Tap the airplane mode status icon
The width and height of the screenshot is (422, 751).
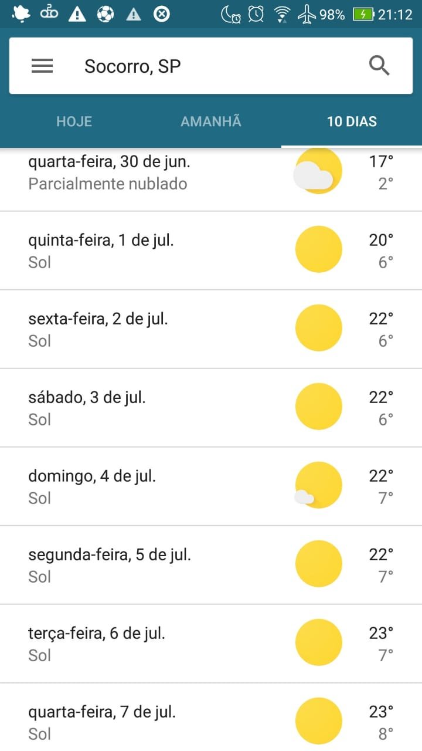tap(307, 14)
